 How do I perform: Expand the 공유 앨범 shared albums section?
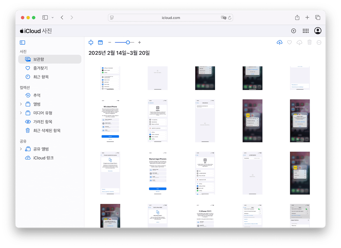pos(21,149)
